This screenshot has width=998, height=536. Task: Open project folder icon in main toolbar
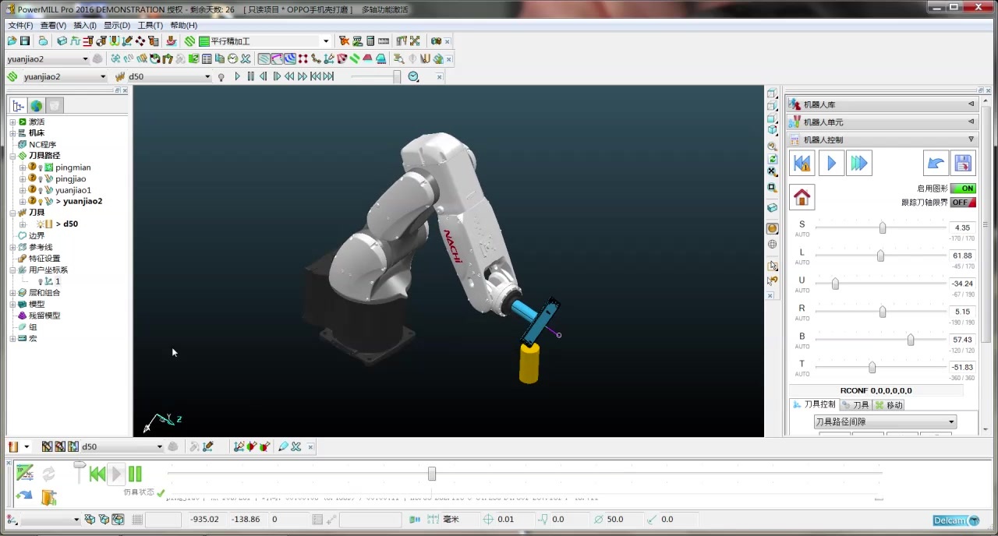(12, 41)
